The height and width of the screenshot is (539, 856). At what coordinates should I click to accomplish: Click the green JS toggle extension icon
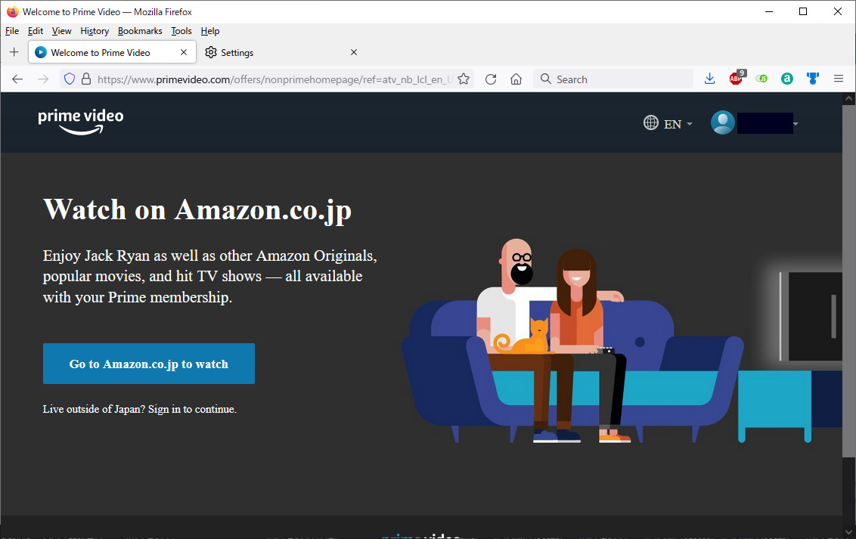tap(761, 79)
